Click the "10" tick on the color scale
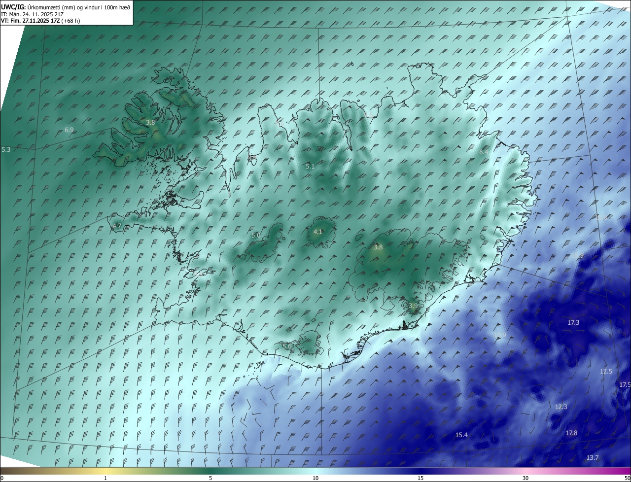631x482 pixels. tap(315, 478)
